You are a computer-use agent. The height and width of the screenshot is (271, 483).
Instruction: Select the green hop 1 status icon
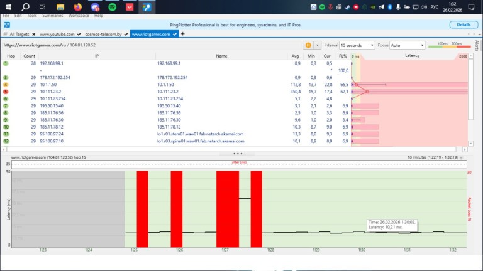6,63
